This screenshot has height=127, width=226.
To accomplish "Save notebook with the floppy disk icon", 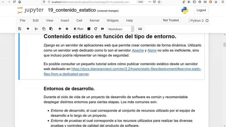I will [20, 29].
